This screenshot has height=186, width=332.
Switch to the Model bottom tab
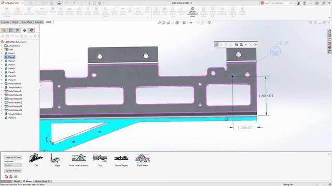pyautogui.click(x=17, y=181)
